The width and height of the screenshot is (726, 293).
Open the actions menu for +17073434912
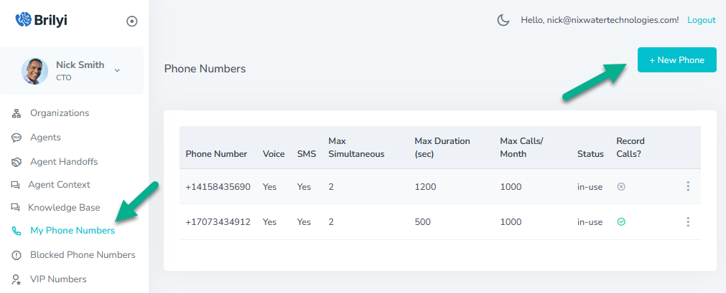pos(687,222)
